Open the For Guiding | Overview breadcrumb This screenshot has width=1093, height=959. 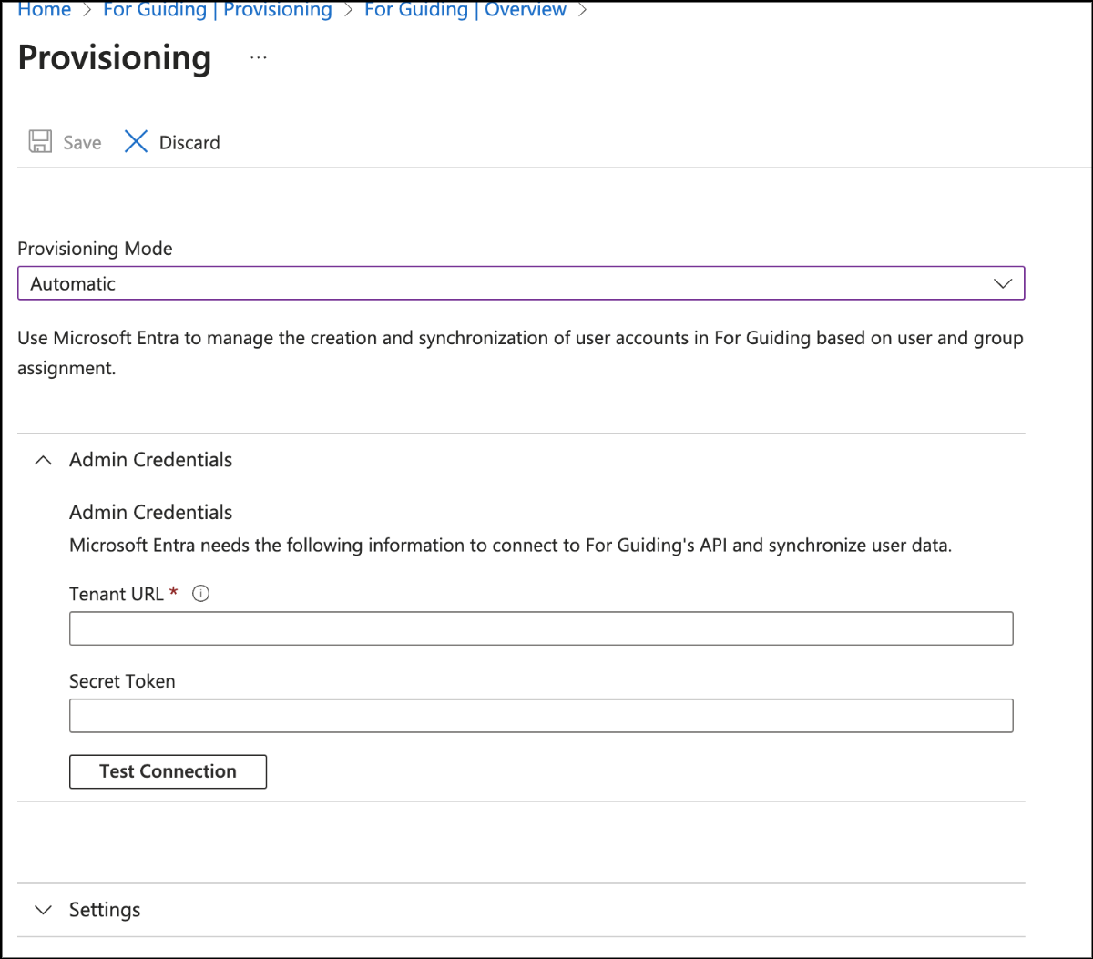[x=465, y=10]
